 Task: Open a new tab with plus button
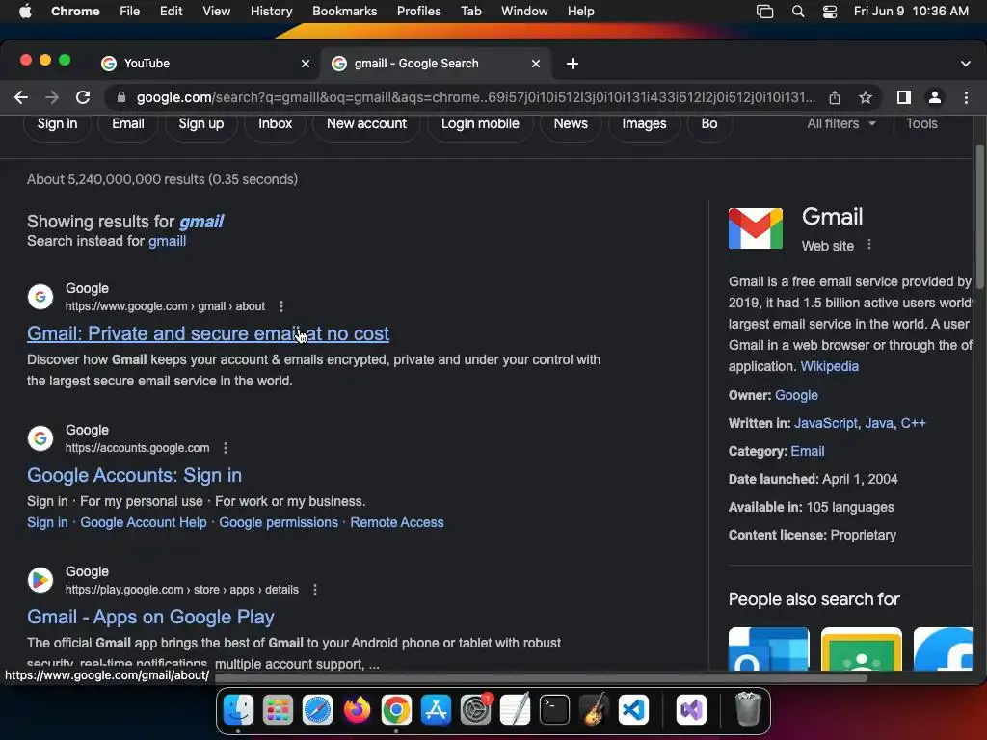click(x=573, y=64)
